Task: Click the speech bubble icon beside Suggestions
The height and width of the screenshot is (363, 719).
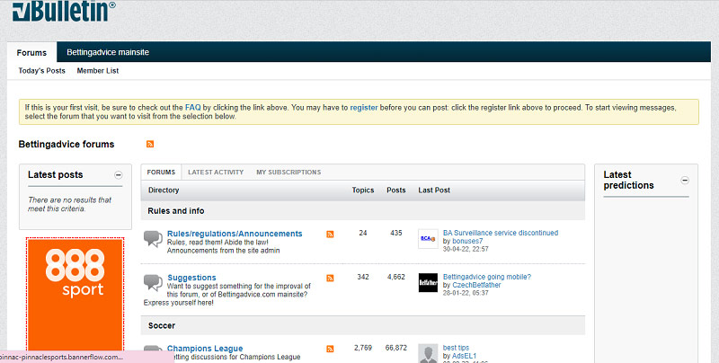Action: 153,282
